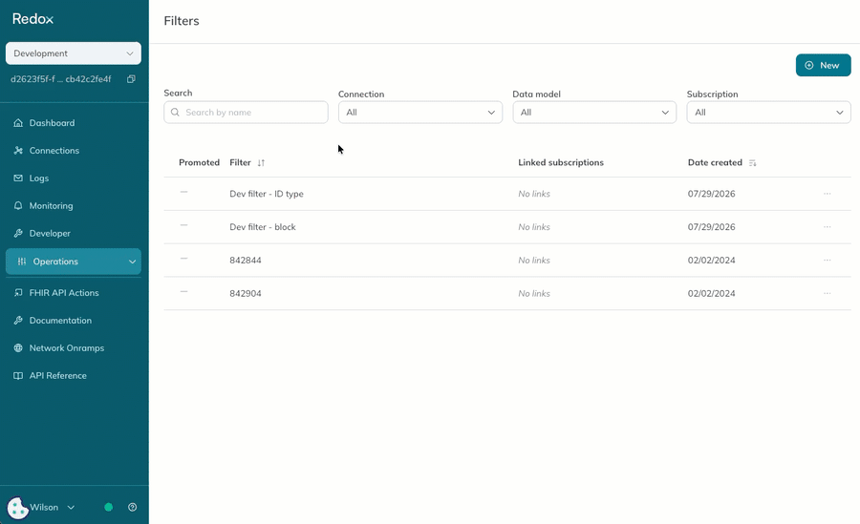Click the Connections icon in sidebar
Viewport: 860px width, 524px height.
[x=18, y=150]
